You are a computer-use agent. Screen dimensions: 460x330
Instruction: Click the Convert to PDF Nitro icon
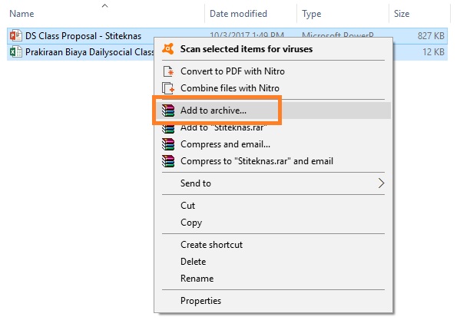pos(168,71)
